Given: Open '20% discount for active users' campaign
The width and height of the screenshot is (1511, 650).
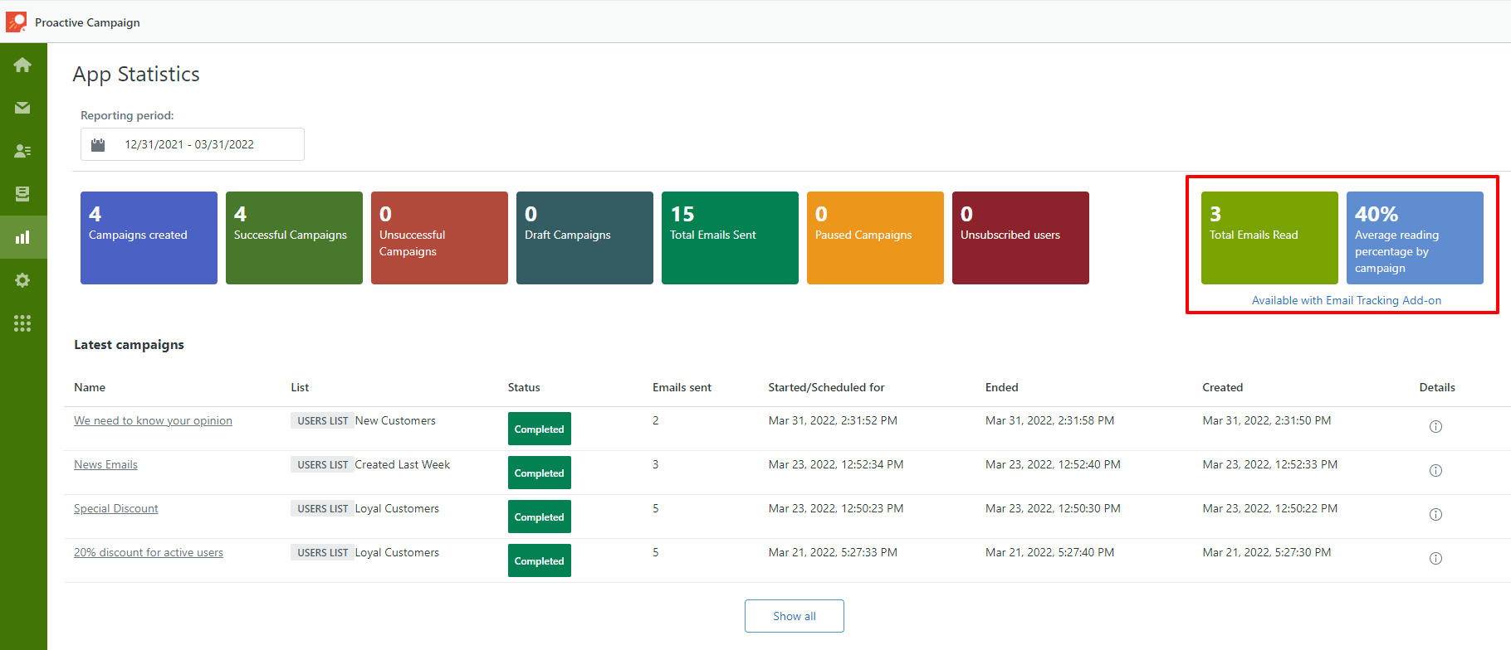Looking at the screenshot, I should pos(149,552).
